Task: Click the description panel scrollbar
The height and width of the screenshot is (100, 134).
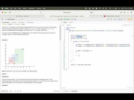Action: [x=60, y=33]
